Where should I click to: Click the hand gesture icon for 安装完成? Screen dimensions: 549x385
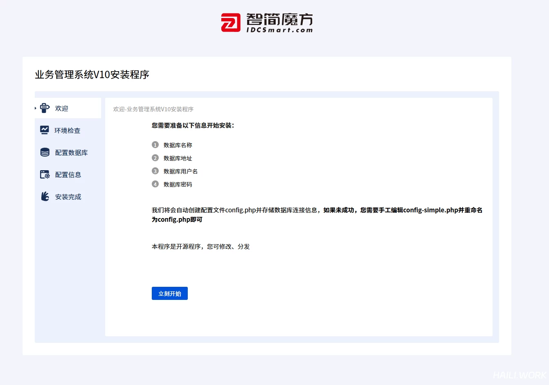tap(45, 196)
